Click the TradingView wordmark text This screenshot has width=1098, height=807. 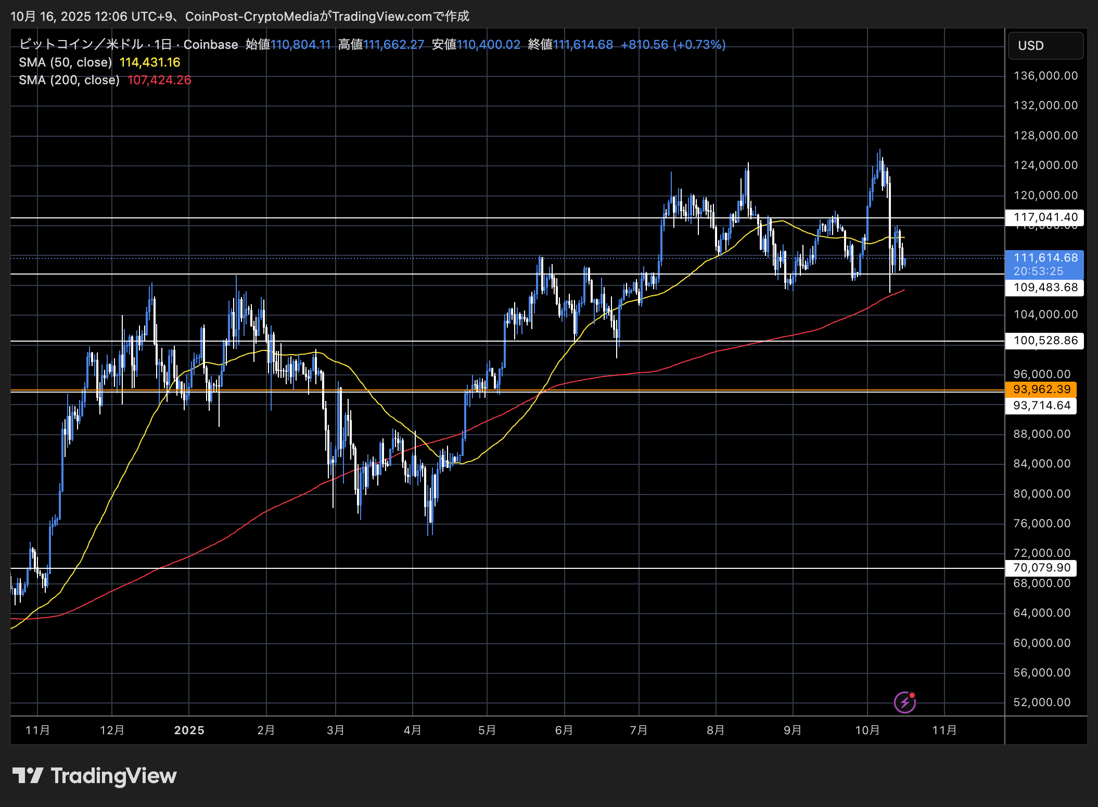pyautogui.click(x=113, y=775)
